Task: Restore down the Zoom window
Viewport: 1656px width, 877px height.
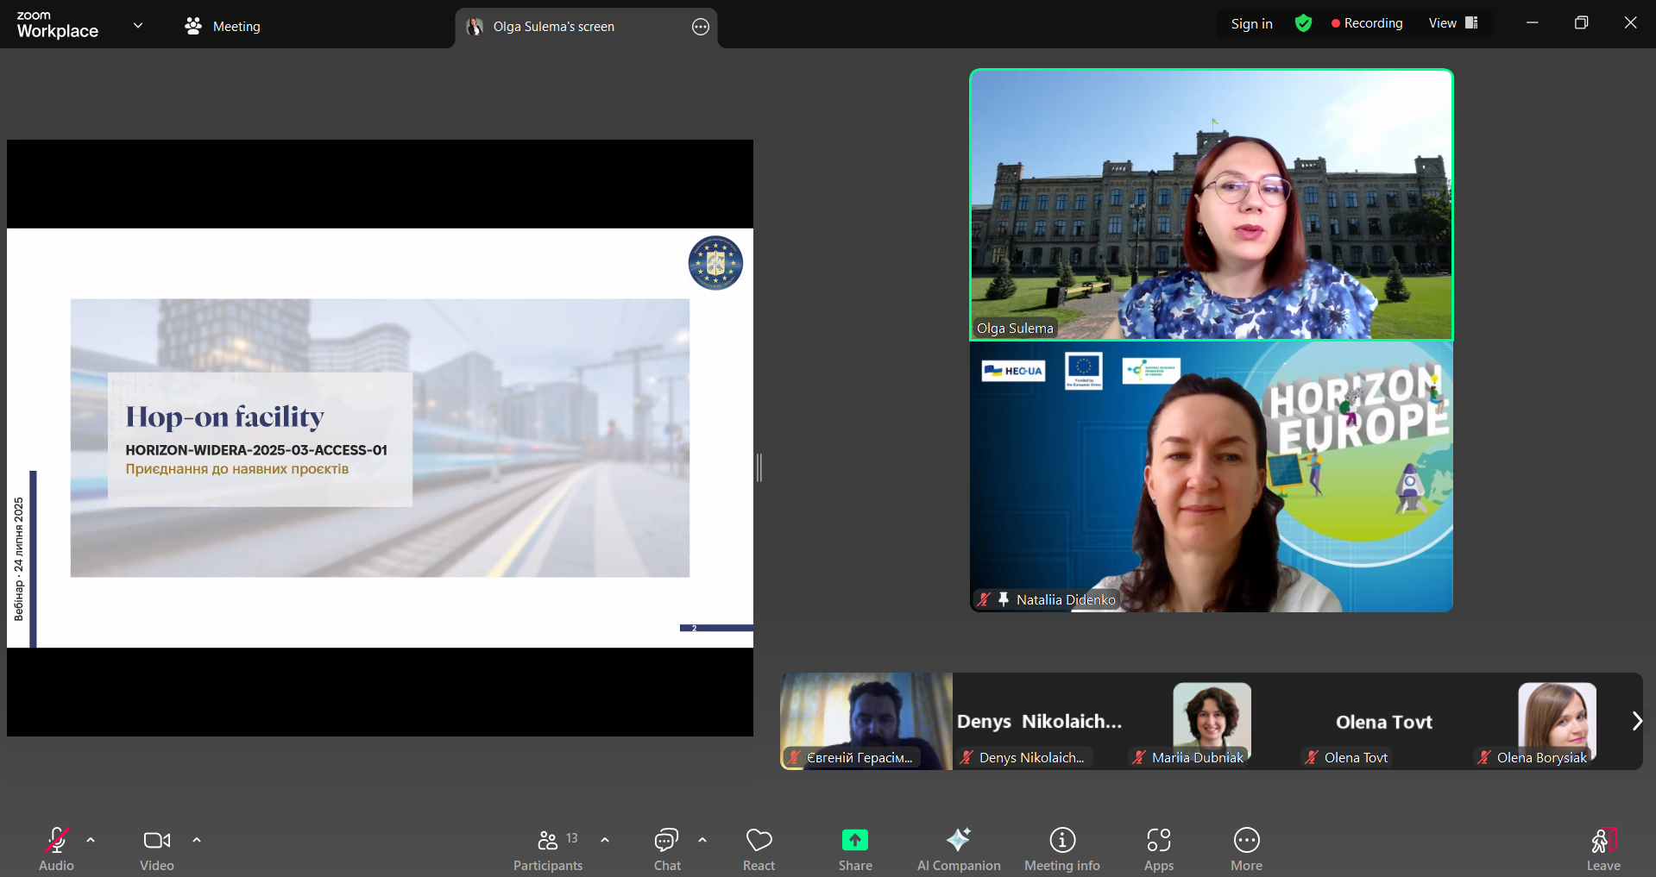Action: 1581,23
